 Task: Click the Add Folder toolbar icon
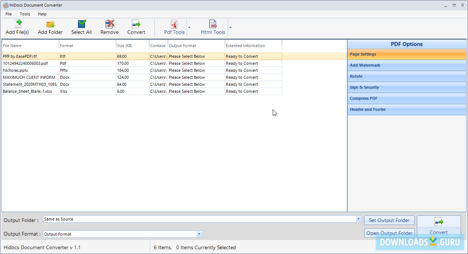tap(50, 24)
